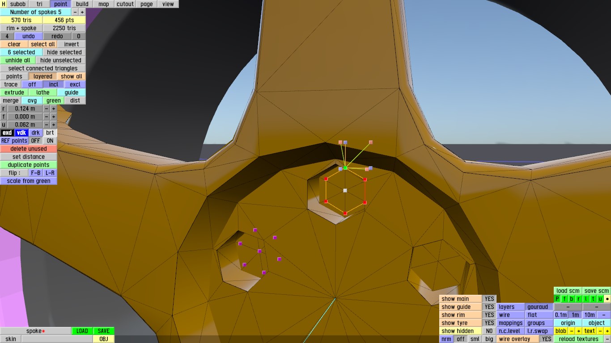Switch shading to flat

click(x=539, y=315)
